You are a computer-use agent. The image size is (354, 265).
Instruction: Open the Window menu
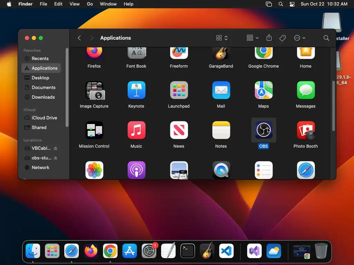click(108, 4)
